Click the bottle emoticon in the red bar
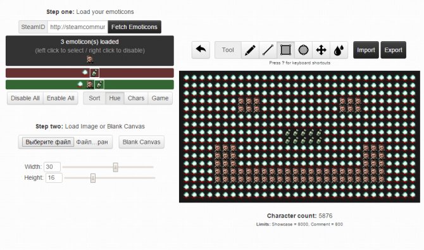The image size is (424, 250). click(94, 73)
